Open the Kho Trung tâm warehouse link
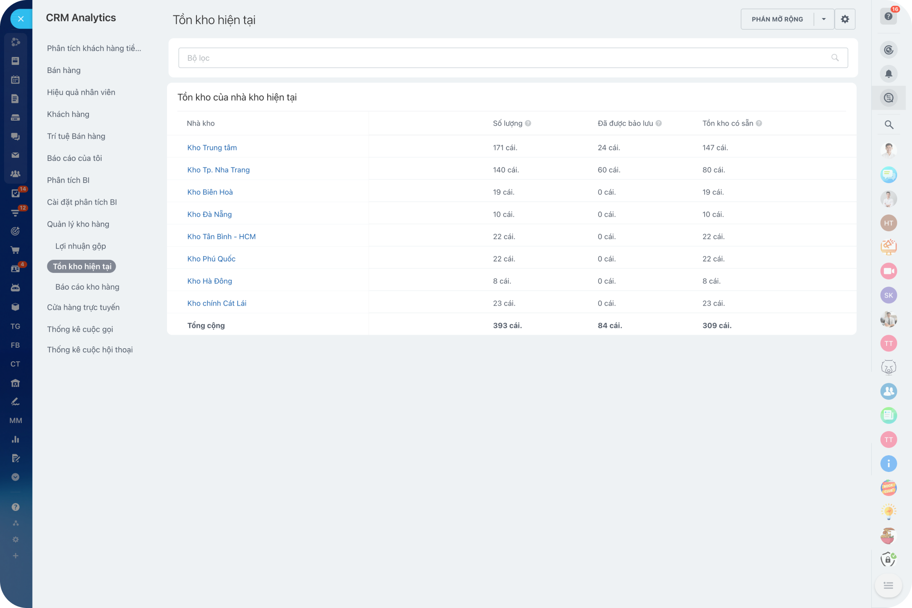Viewport: 912px width, 608px height. click(x=212, y=147)
